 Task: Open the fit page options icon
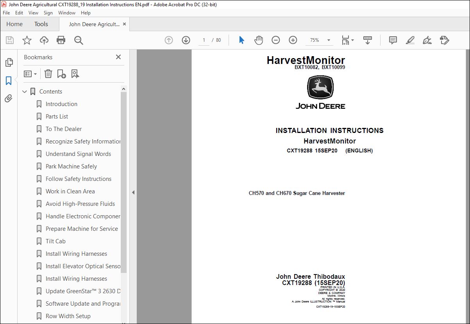[347, 40]
